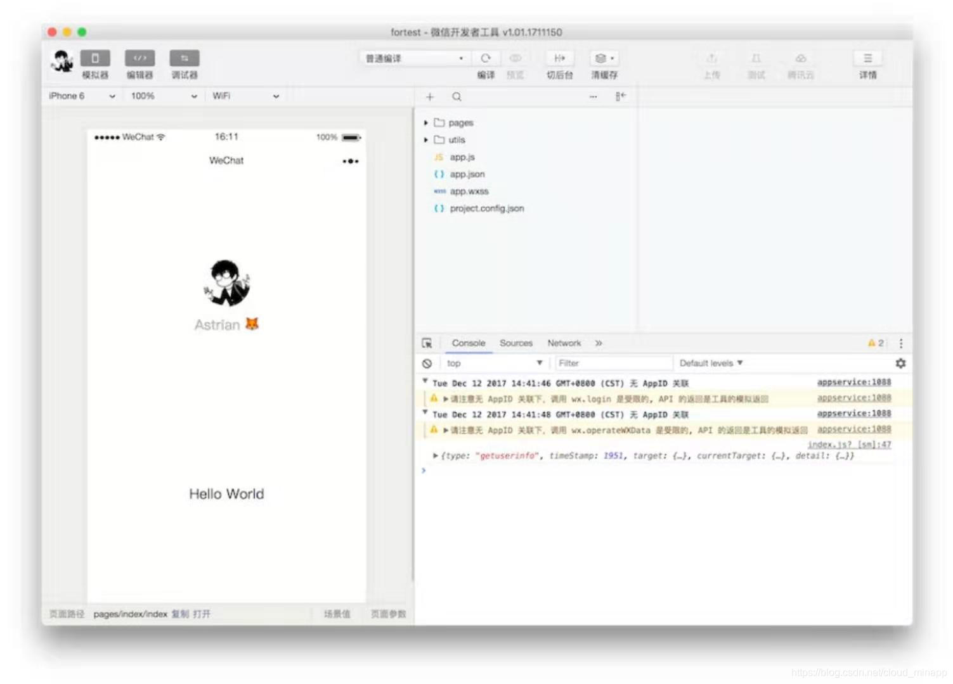
Task: Click the compile (编译) refresh icon
Action: click(x=486, y=58)
